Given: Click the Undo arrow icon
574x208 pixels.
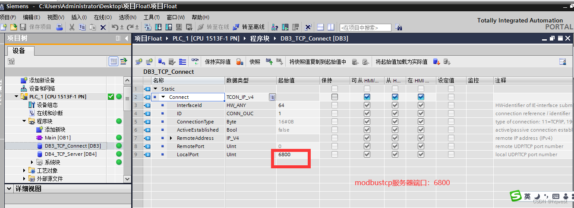Looking at the screenshot, I should [x=115, y=27].
